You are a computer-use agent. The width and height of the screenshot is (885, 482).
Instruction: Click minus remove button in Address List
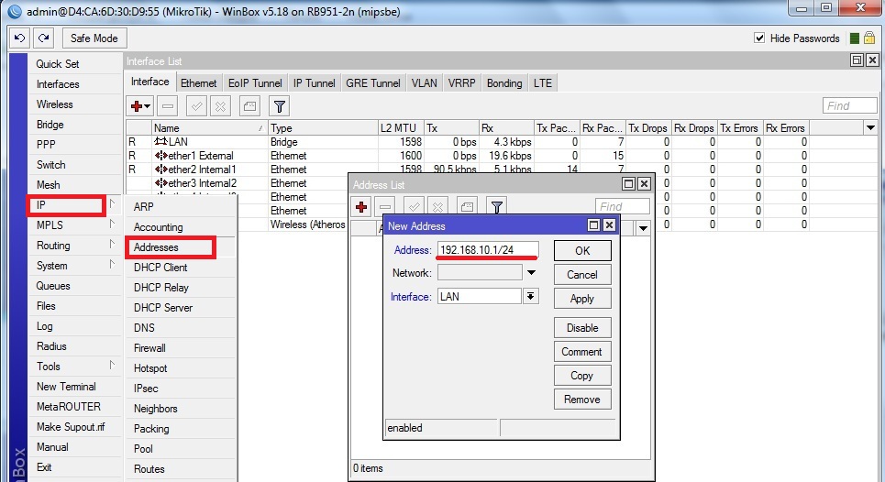point(385,207)
